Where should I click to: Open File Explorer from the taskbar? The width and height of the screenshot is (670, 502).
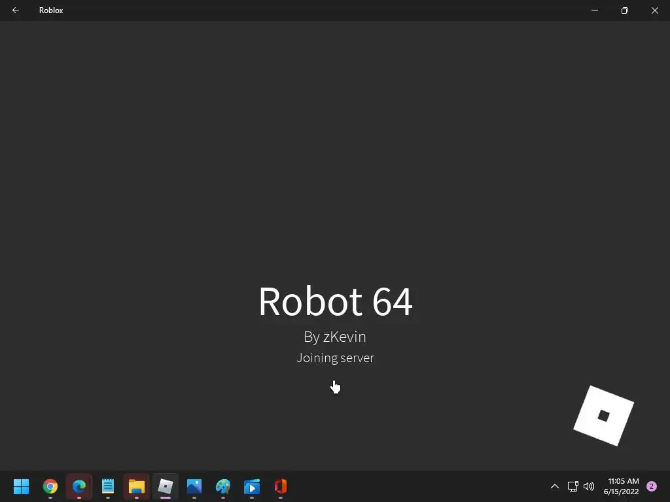click(x=137, y=486)
